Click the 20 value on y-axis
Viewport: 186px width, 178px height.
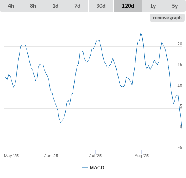pyautogui.click(x=180, y=44)
